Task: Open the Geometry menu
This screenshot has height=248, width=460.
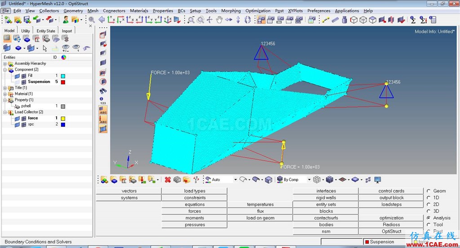Action: pos(73,11)
